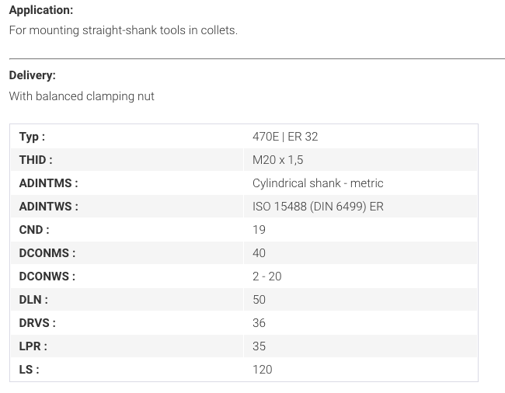Image resolution: width=505 pixels, height=393 pixels.
Task: Select the ISO 15488 (DIN 6499) ER value
Action: 318,207
